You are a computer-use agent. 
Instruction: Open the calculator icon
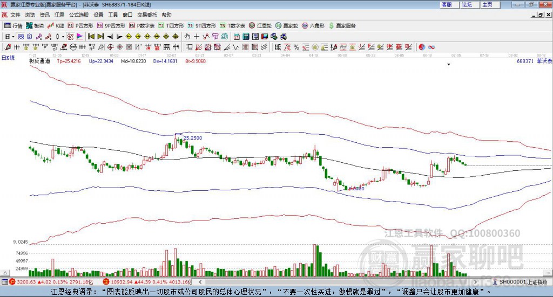pyautogui.click(x=246, y=37)
